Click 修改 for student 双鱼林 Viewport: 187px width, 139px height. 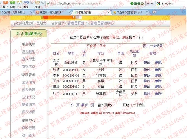[147, 63]
